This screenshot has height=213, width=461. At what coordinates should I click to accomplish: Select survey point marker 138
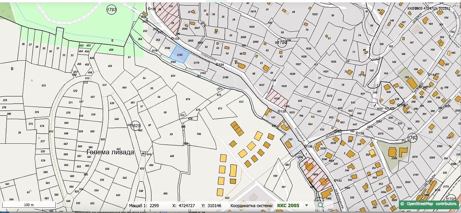coord(357,133)
